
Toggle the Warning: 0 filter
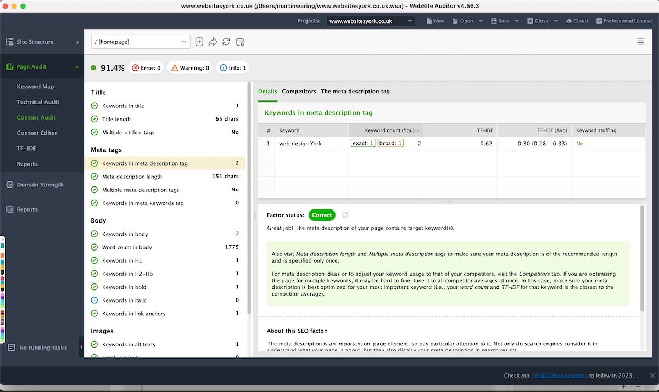coord(190,68)
